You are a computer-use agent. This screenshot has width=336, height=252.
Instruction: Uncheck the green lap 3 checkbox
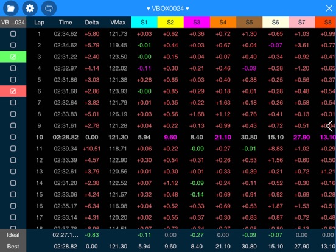coord(13,57)
